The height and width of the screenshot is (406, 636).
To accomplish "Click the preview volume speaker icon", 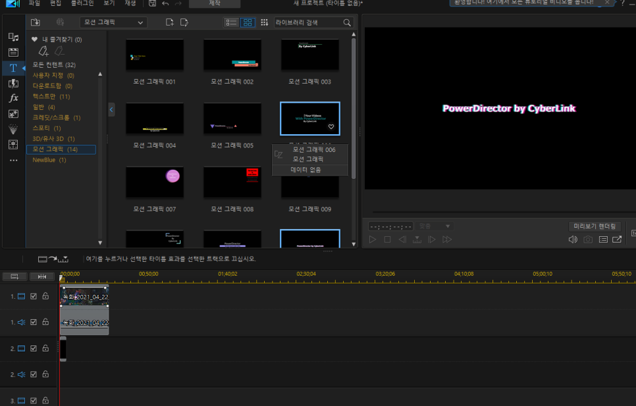I will pos(573,240).
